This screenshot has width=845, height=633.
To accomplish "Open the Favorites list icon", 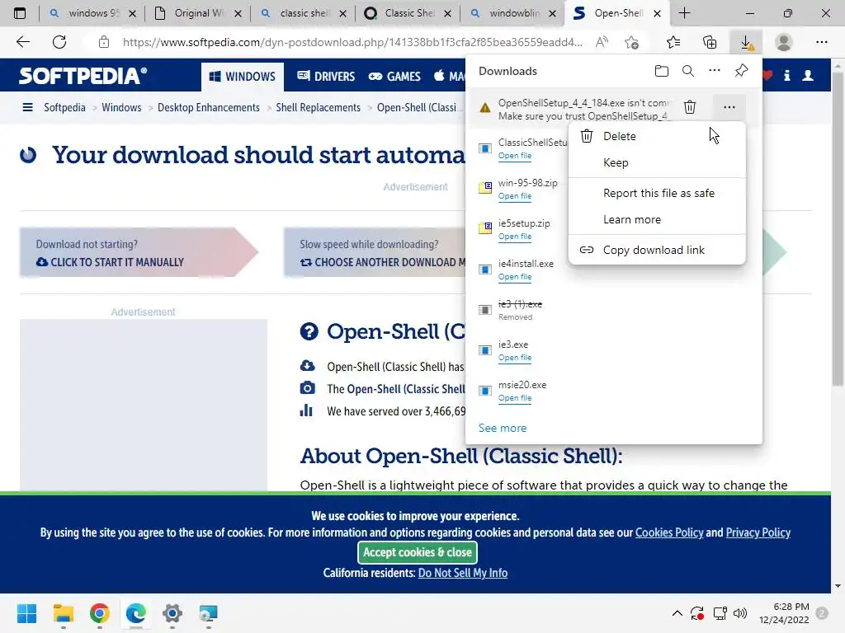I will click(673, 42).
